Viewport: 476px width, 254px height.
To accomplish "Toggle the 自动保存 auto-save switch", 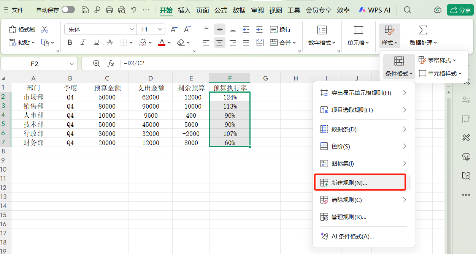I will (68, 10).
